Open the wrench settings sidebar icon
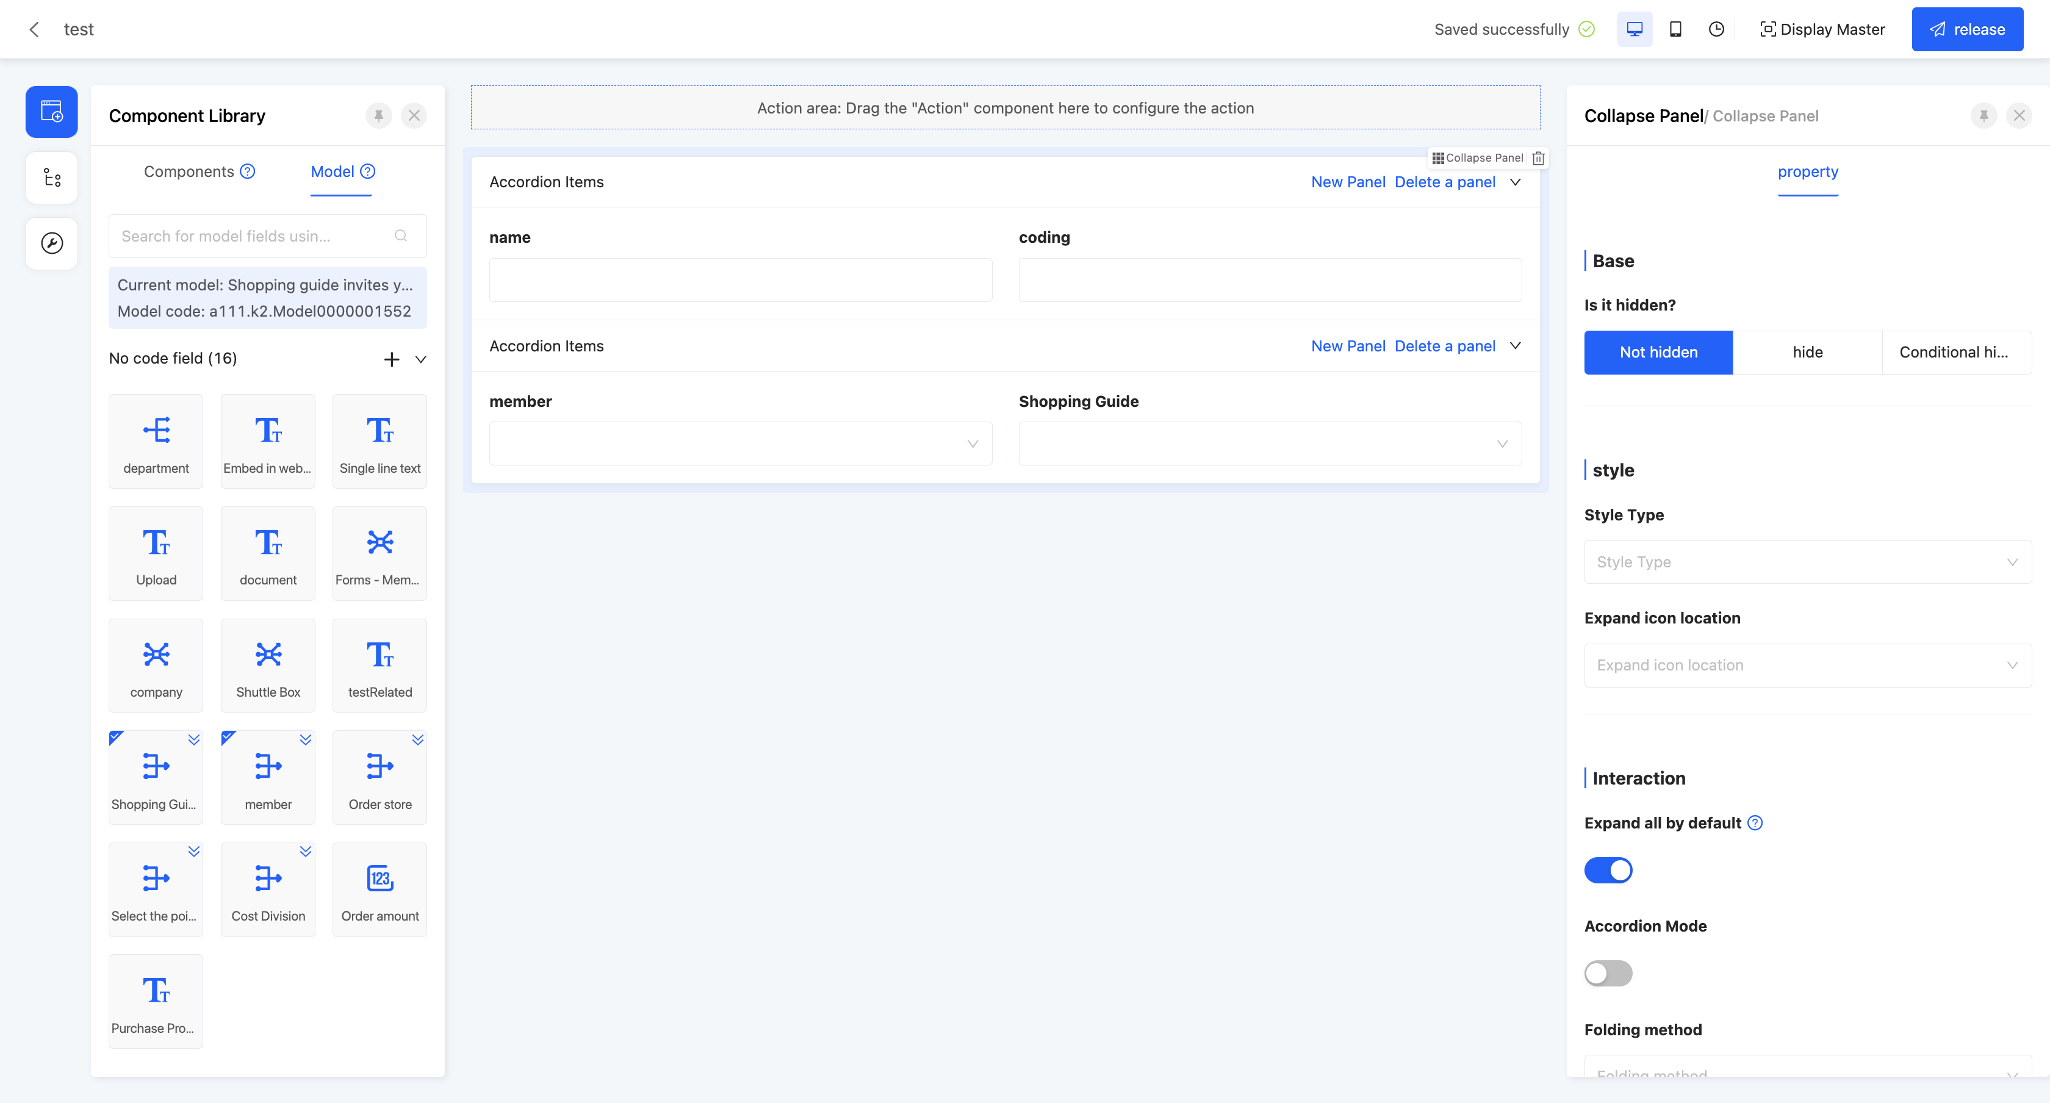The height and width of the screenshot is (1103, 2050). 52,243
